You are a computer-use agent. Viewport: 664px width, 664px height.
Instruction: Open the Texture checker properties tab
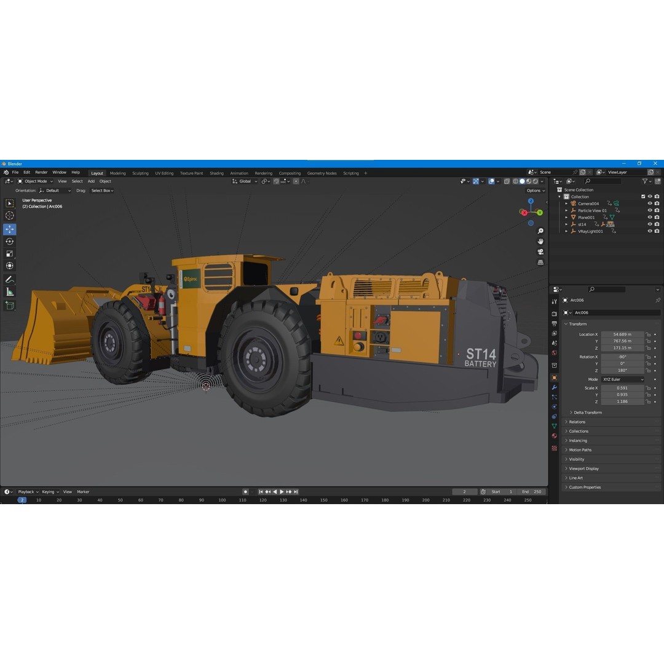pyautogui.click(x=555, y=448)
